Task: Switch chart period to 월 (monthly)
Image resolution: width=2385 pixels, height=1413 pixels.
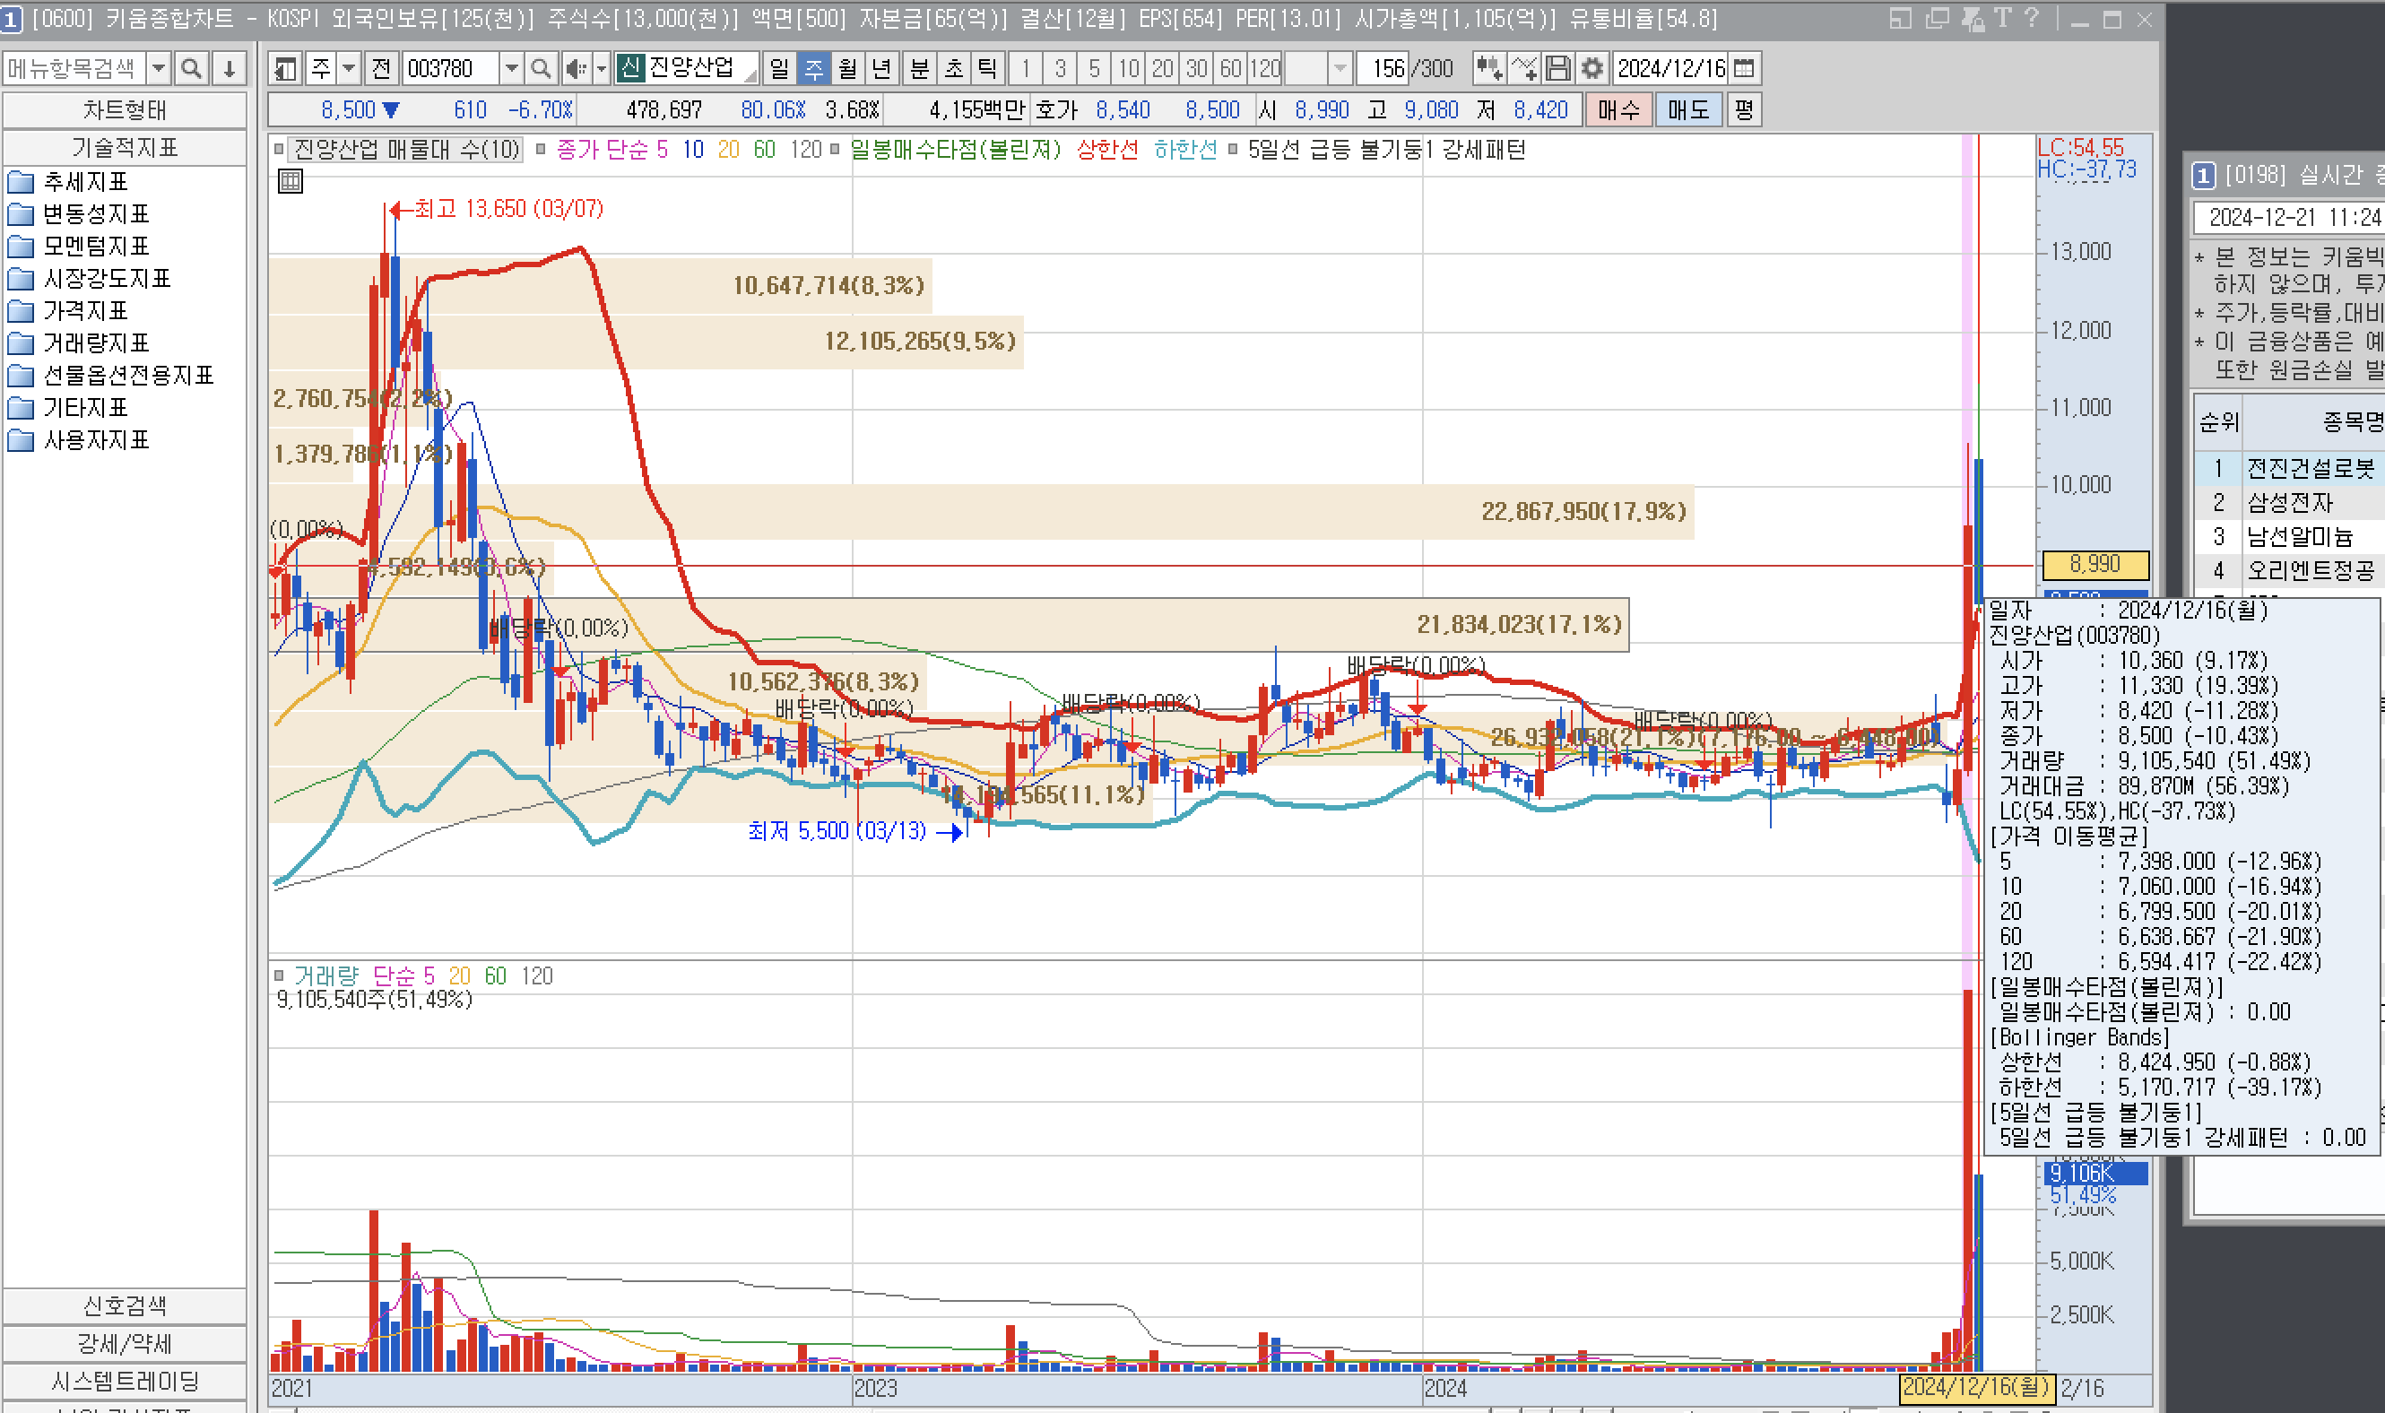Action: pos(847,68)
